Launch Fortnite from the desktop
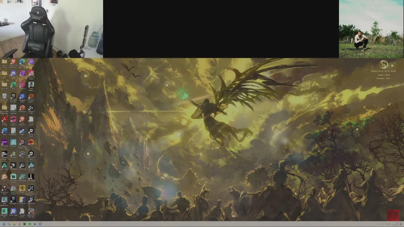Viewport: 404px width, 227px height. [13, 143]
